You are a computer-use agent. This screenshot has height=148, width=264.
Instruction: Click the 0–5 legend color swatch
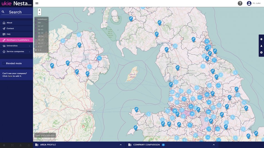(x=36, y=50)
